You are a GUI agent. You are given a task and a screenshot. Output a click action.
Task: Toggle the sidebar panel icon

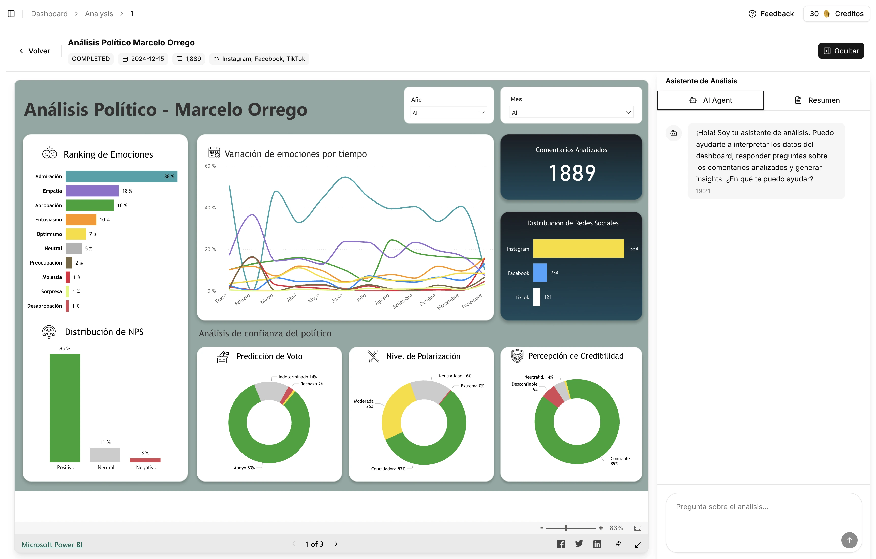11,13
